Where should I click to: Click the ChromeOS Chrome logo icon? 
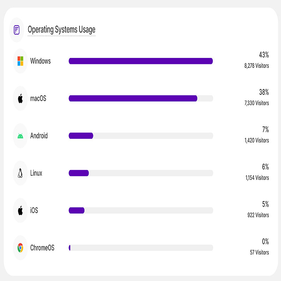[21, 248]
